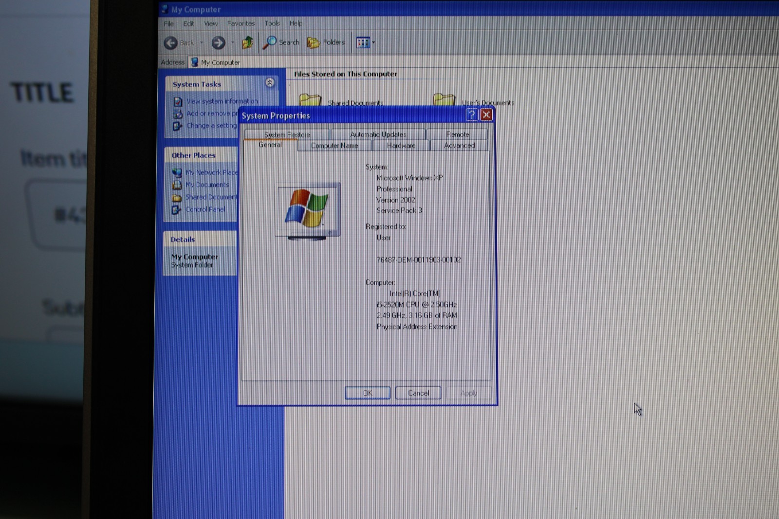
Task: Click the Cancel button
Action: tap(418, 393)
